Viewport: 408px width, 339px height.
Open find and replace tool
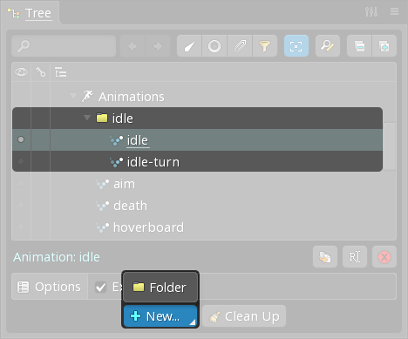click(328, 46)
